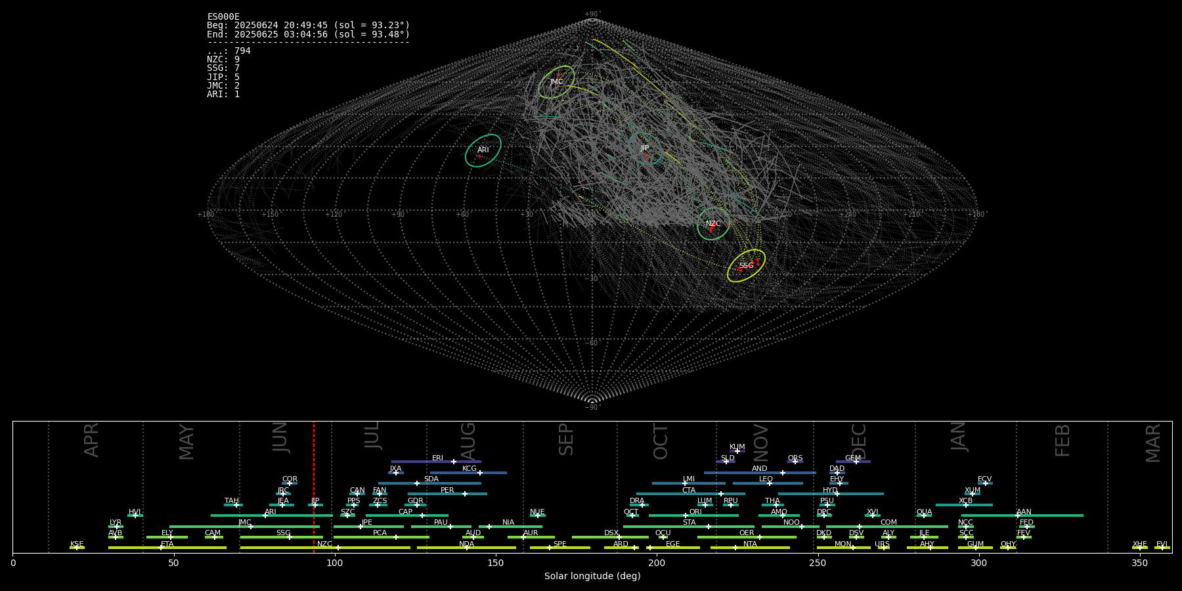Click the CAP shower label in timeline

pyautogui.click(x=406, y=512)
